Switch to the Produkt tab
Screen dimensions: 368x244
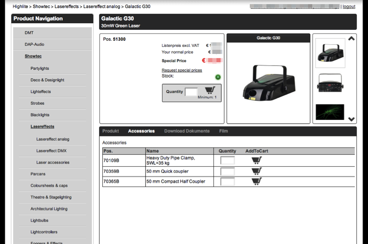tap(111, 131)
